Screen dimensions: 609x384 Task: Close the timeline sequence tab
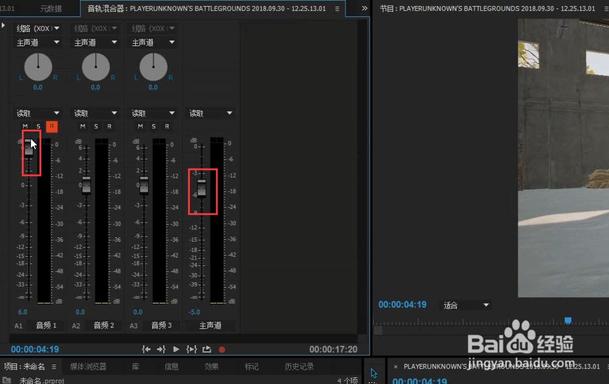point(395,366)
